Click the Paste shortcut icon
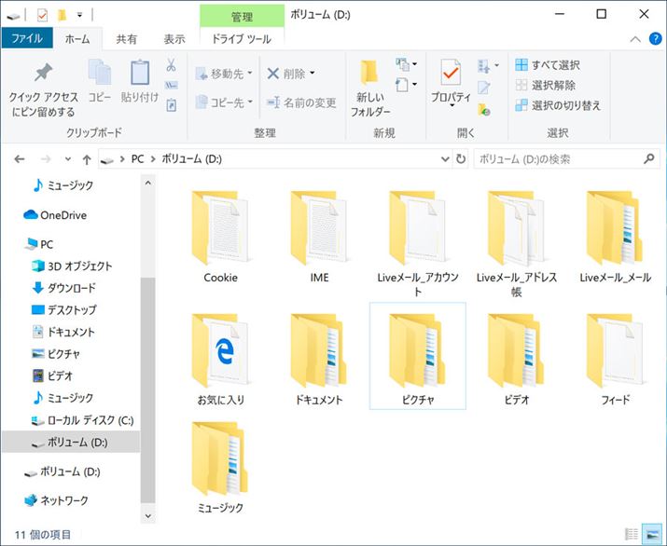 tap(171, 105)
